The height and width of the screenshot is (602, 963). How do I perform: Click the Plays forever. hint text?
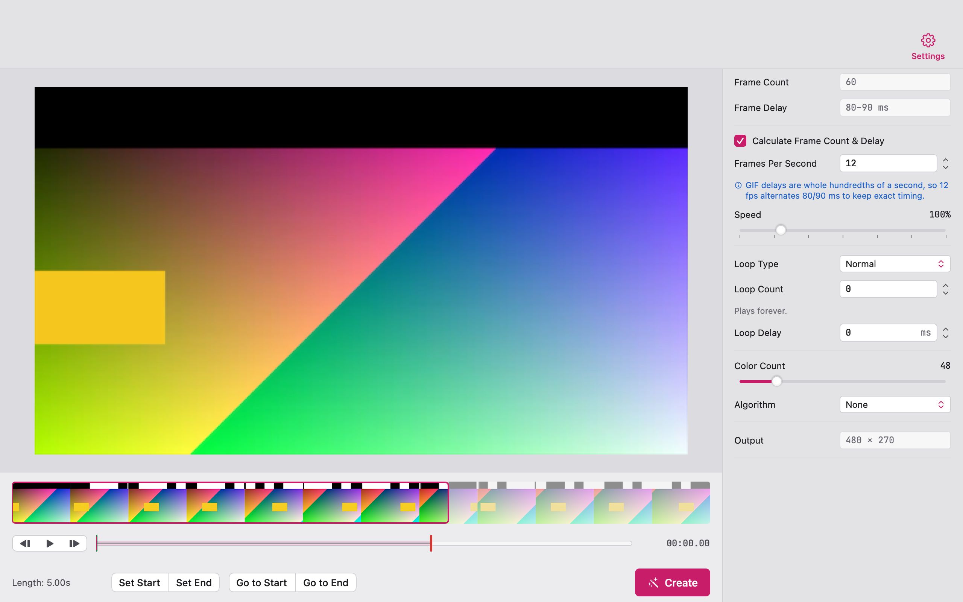click(x=761, y=311)
